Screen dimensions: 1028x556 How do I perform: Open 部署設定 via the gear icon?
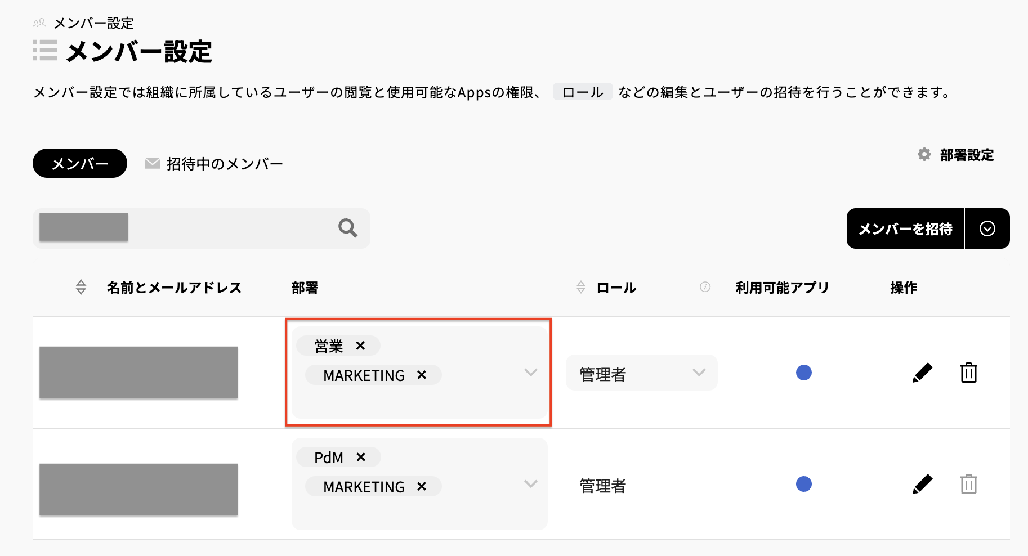click(924, 155)
